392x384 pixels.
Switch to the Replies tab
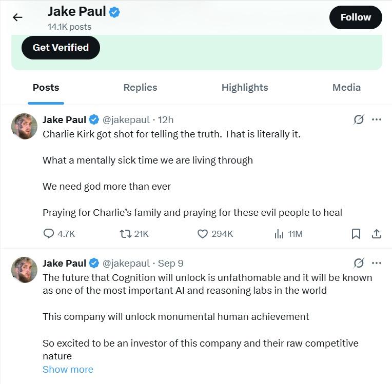(140, 88)
